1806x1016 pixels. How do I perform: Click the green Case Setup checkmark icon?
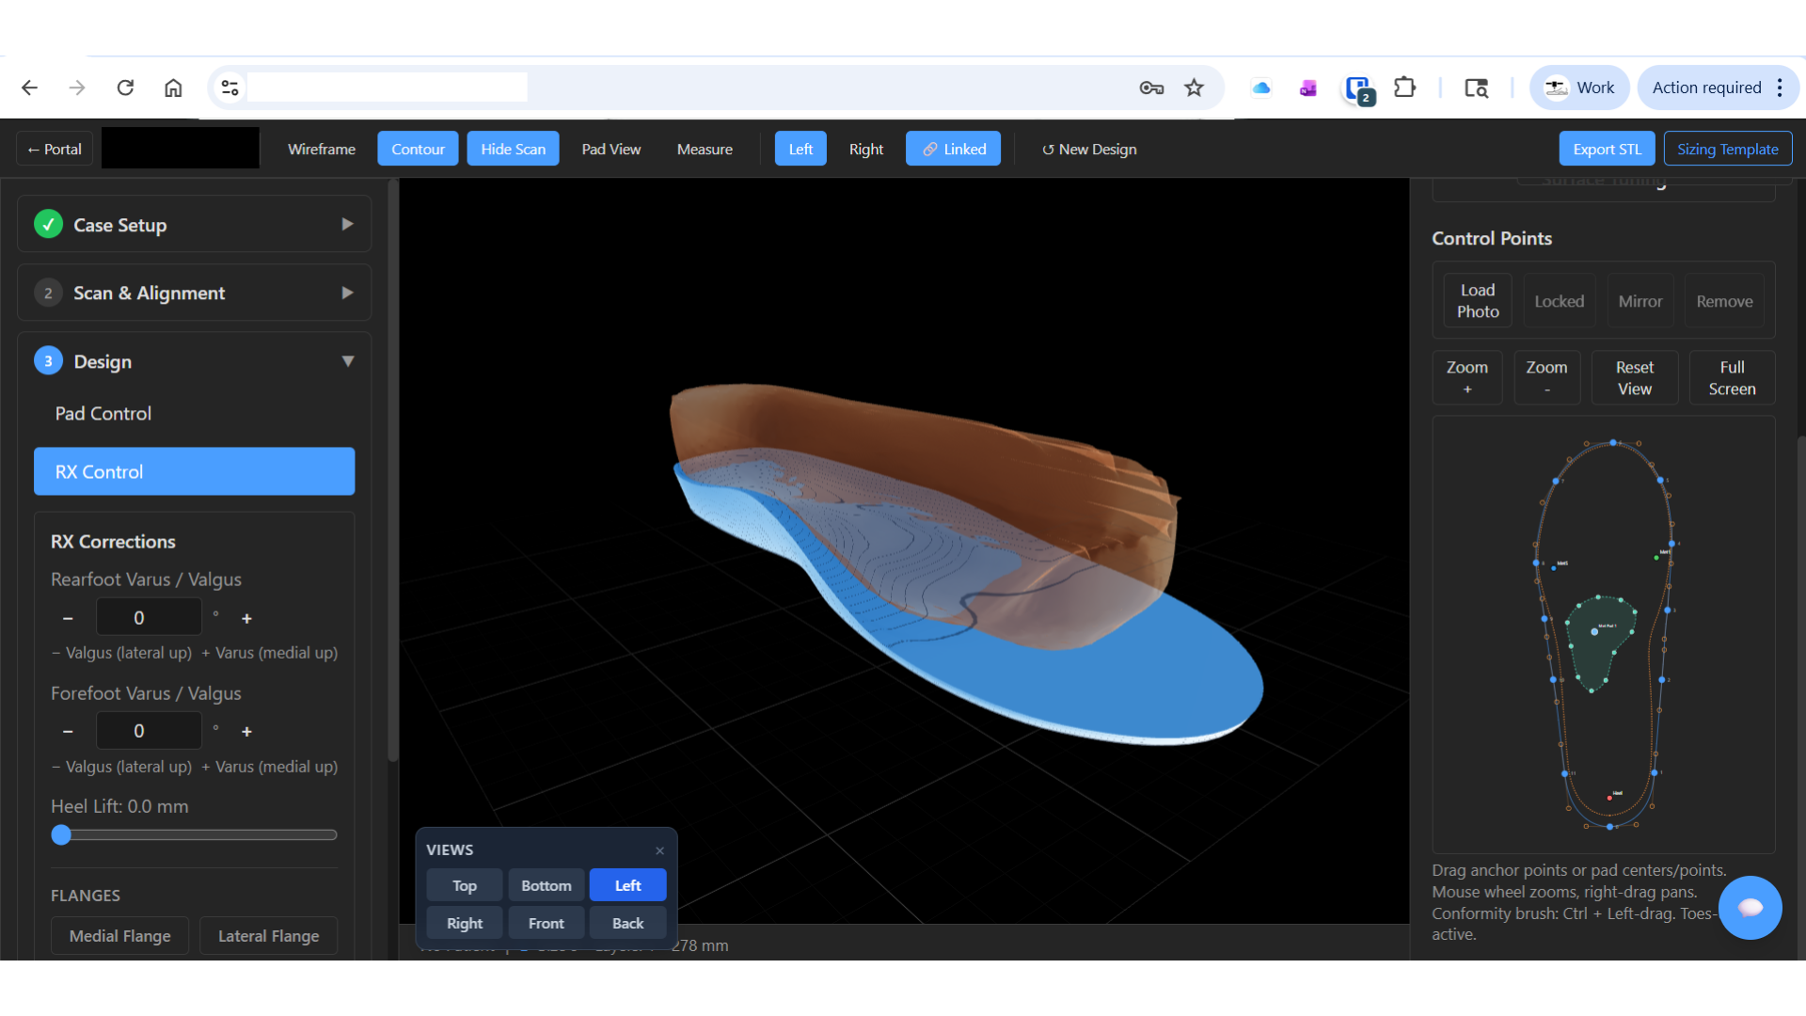point(48,224)
